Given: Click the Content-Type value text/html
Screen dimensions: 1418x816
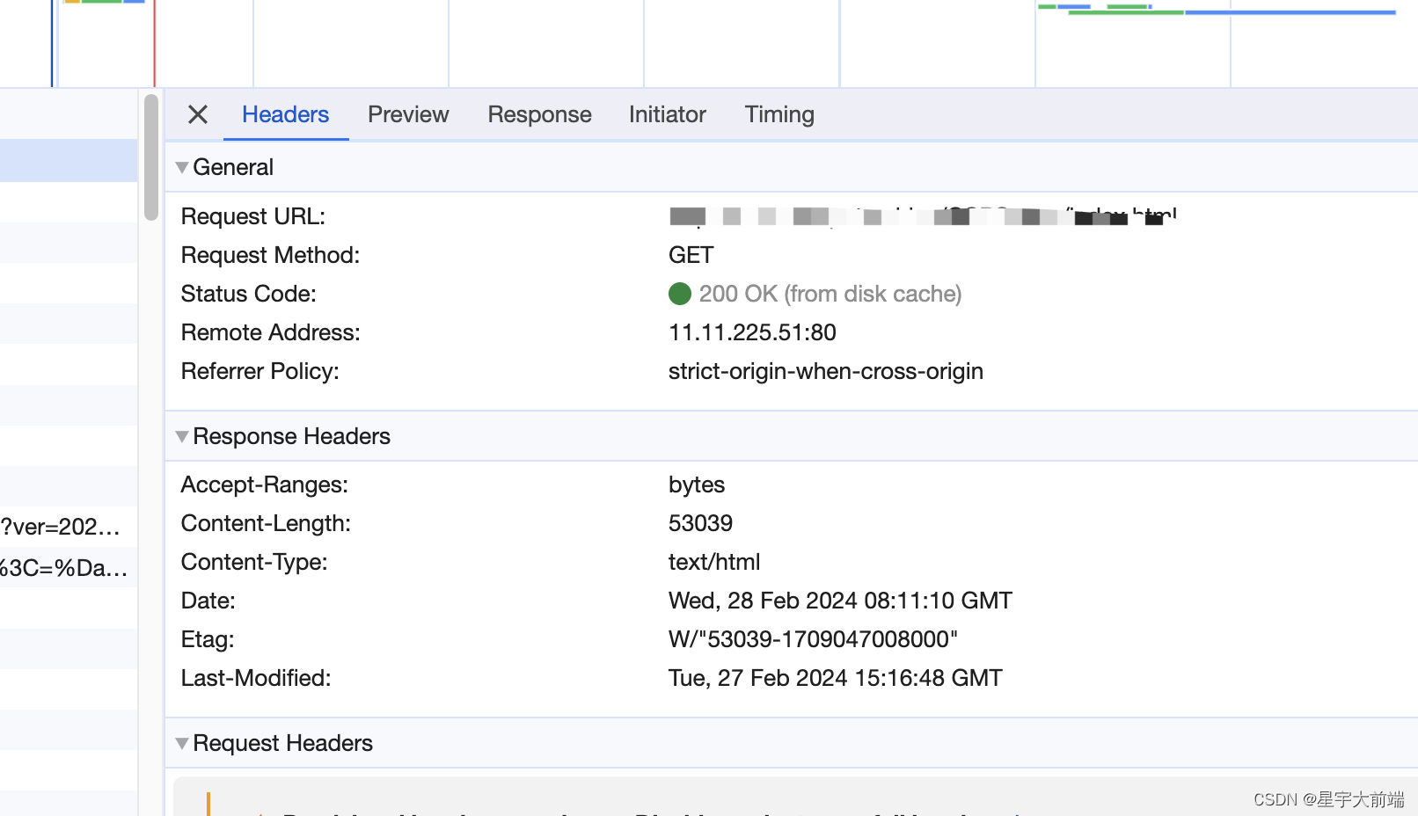Looking at the screenshot, I should (x=714, y=562).
